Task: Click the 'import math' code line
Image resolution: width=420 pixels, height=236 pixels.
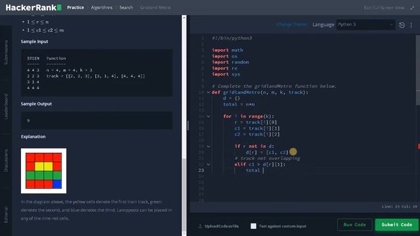Action: click(228, 50)
